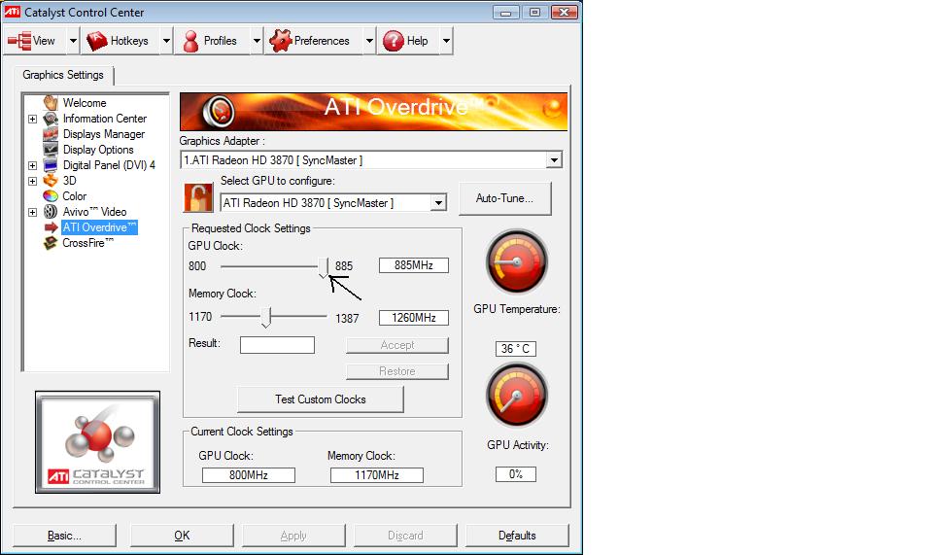Click the Defaults button
This screenshot has width=928, height=555.
(x=517, y=536)
